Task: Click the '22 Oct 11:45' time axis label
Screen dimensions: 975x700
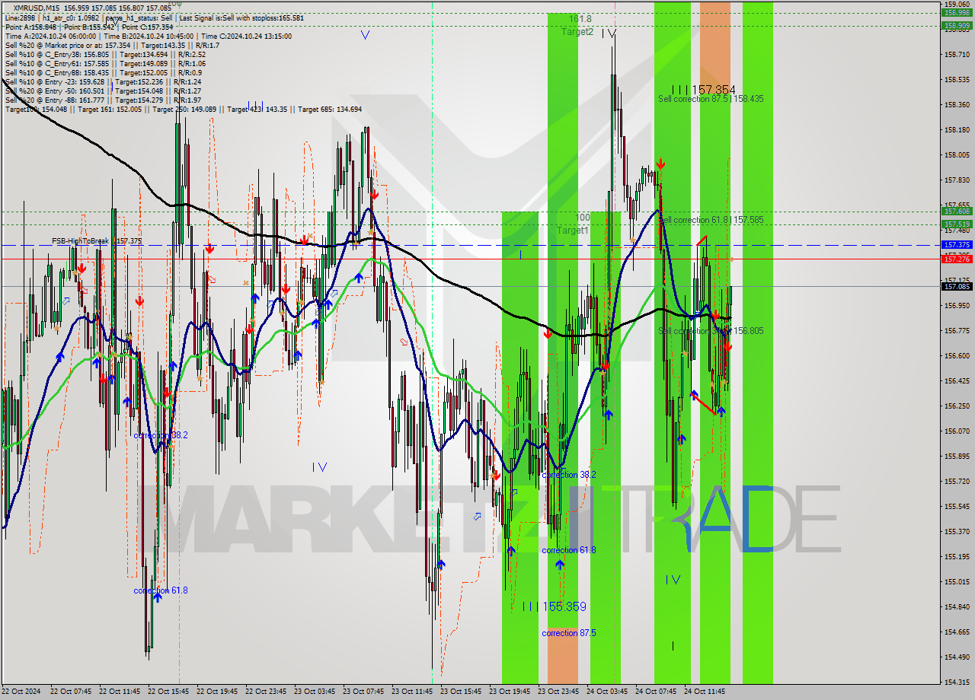Action: click(120, 692)
